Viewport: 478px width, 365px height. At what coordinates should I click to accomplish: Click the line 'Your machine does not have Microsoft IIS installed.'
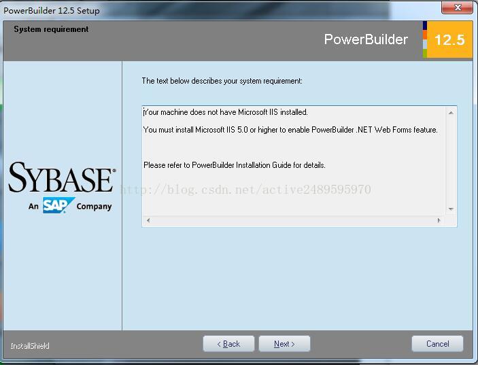tap(226, 112)
